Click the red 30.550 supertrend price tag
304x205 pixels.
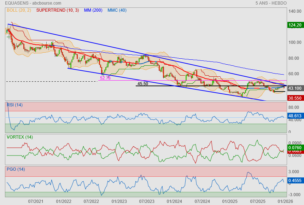coord(294,98)
